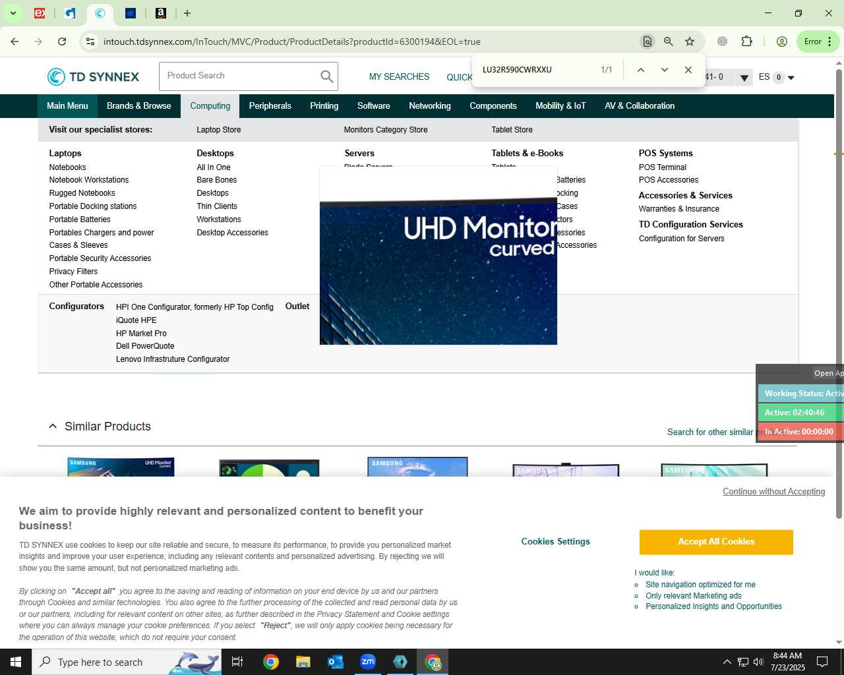This screenshot has width=844, height=675.
Task: Bookmark this page with star icon
Action: click(x=690, y=42)
